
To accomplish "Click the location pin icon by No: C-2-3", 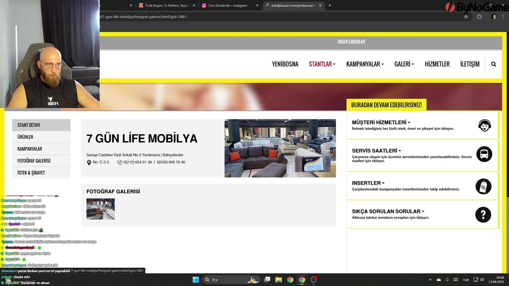I will click(x=89, y=162).
